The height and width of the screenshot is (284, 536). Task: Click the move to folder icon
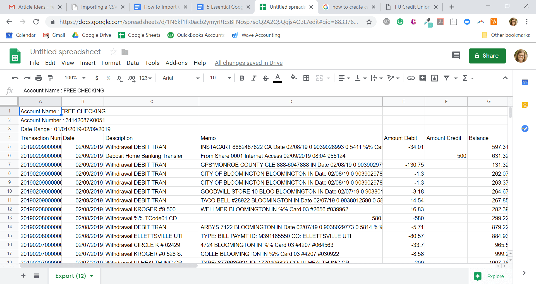pos(125,52)
